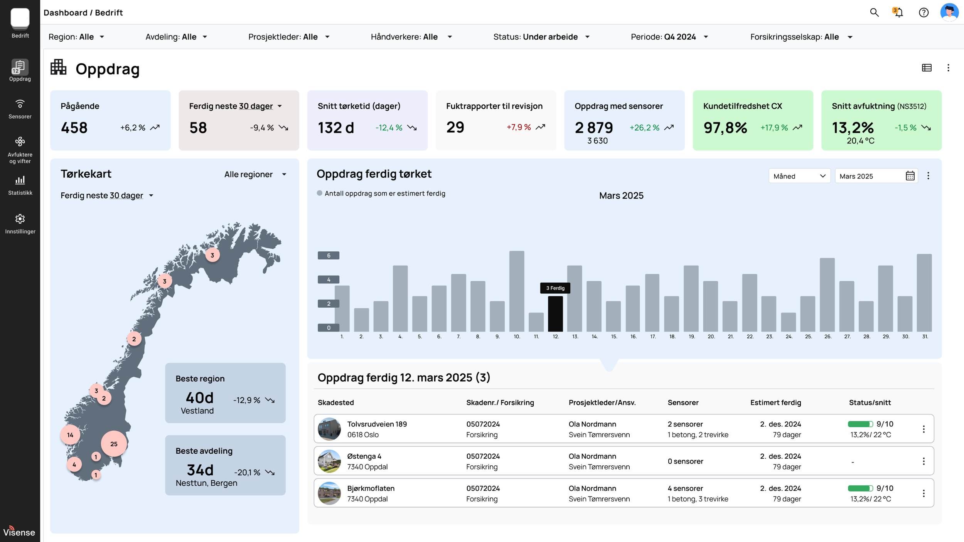The width and height of the screenshot is (964, 542).
Task: Expand Ferdig neste 30 dager under Tørkekart
Action: (x=107, y=195)
